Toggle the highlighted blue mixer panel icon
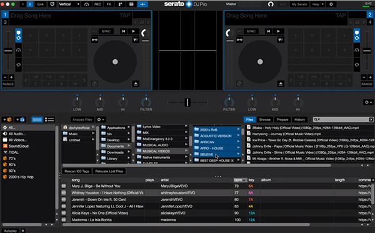 [x=142, y=4]
